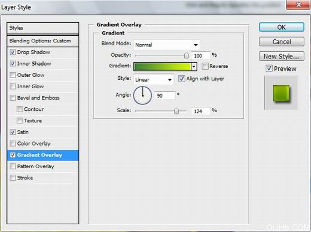Uncheck the Preview checkbox

(269, 69)
